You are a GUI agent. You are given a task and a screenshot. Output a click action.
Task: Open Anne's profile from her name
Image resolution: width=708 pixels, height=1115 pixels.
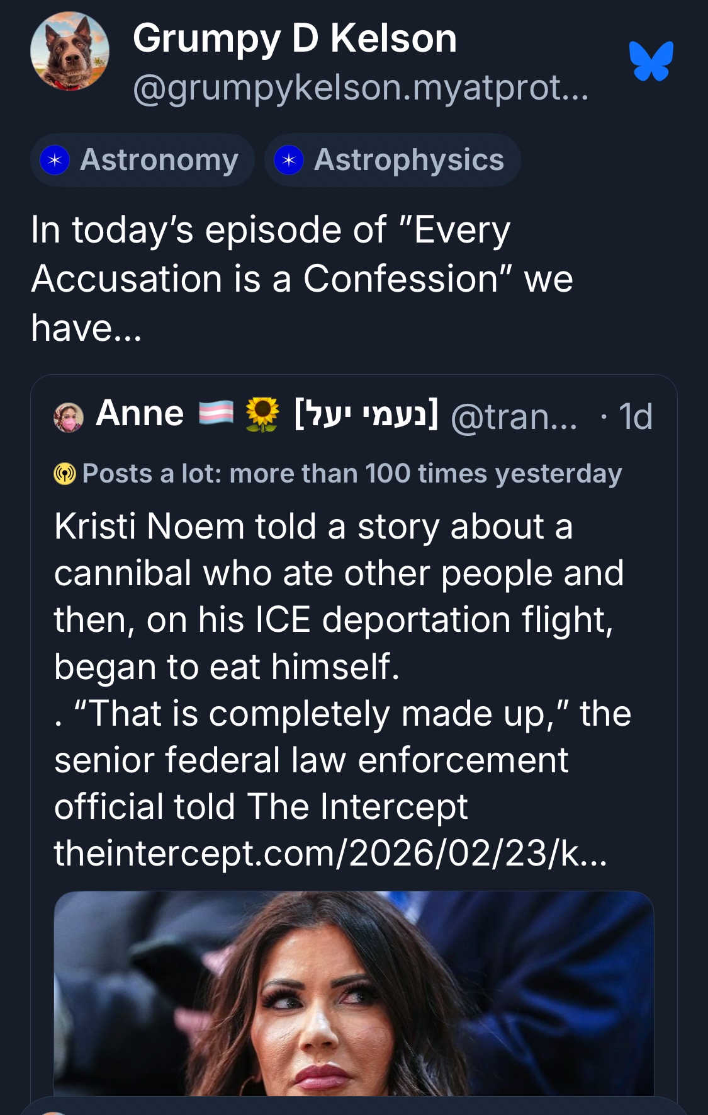pyautogui.click(x=140, y=414)
